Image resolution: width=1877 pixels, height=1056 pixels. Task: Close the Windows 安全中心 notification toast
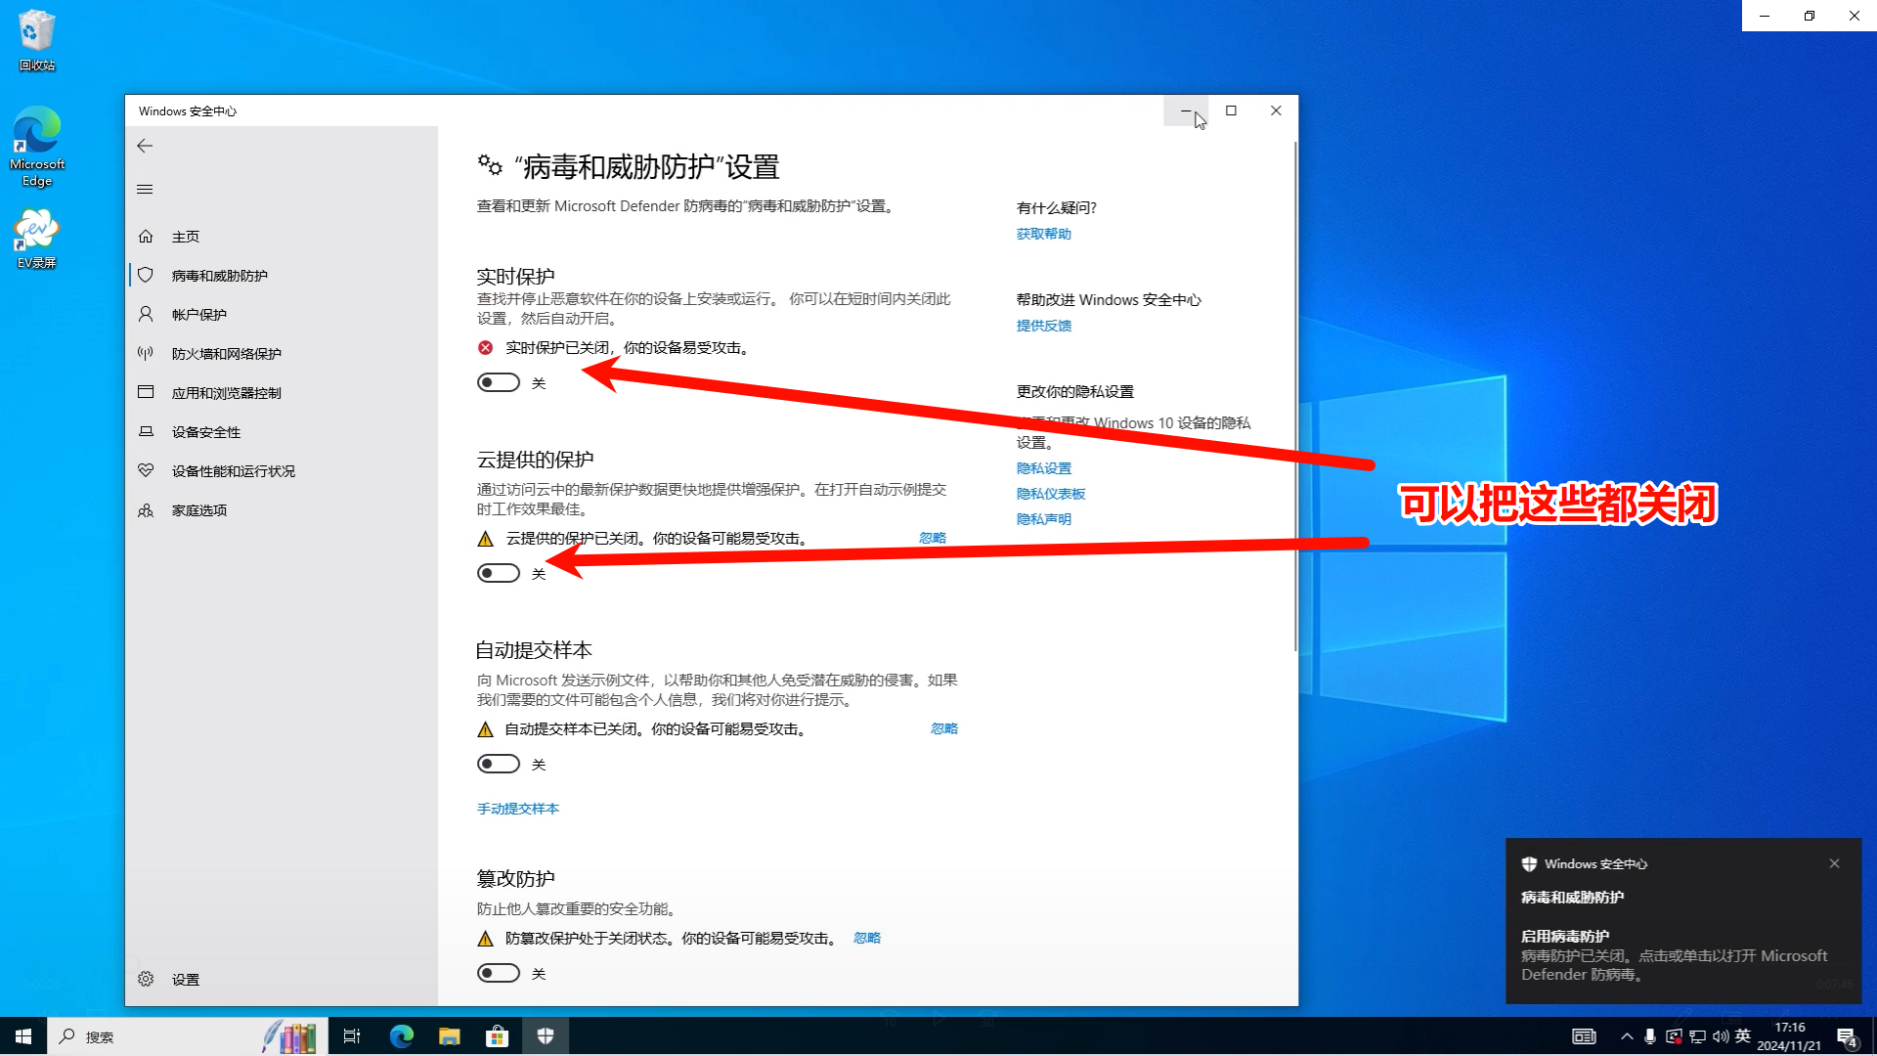1834,863
